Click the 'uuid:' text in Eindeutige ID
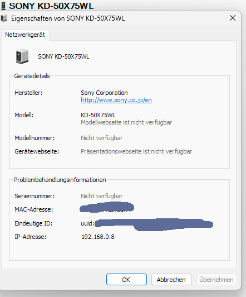 87,223
